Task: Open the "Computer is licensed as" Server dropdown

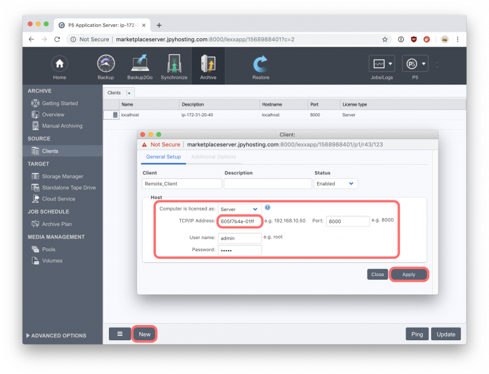Action: [x=239, y=209]
